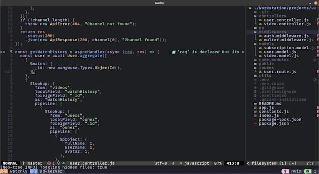
Task: Expand the utils folder
Action: (x=265, y=76)
